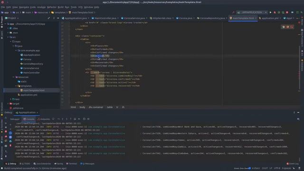Screen dimensions: 304x171
Task: Click second browser preview icon in editor
Action: [287, 27]
